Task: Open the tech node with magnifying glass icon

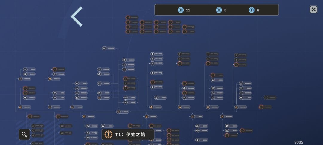Action: point(217,93)
